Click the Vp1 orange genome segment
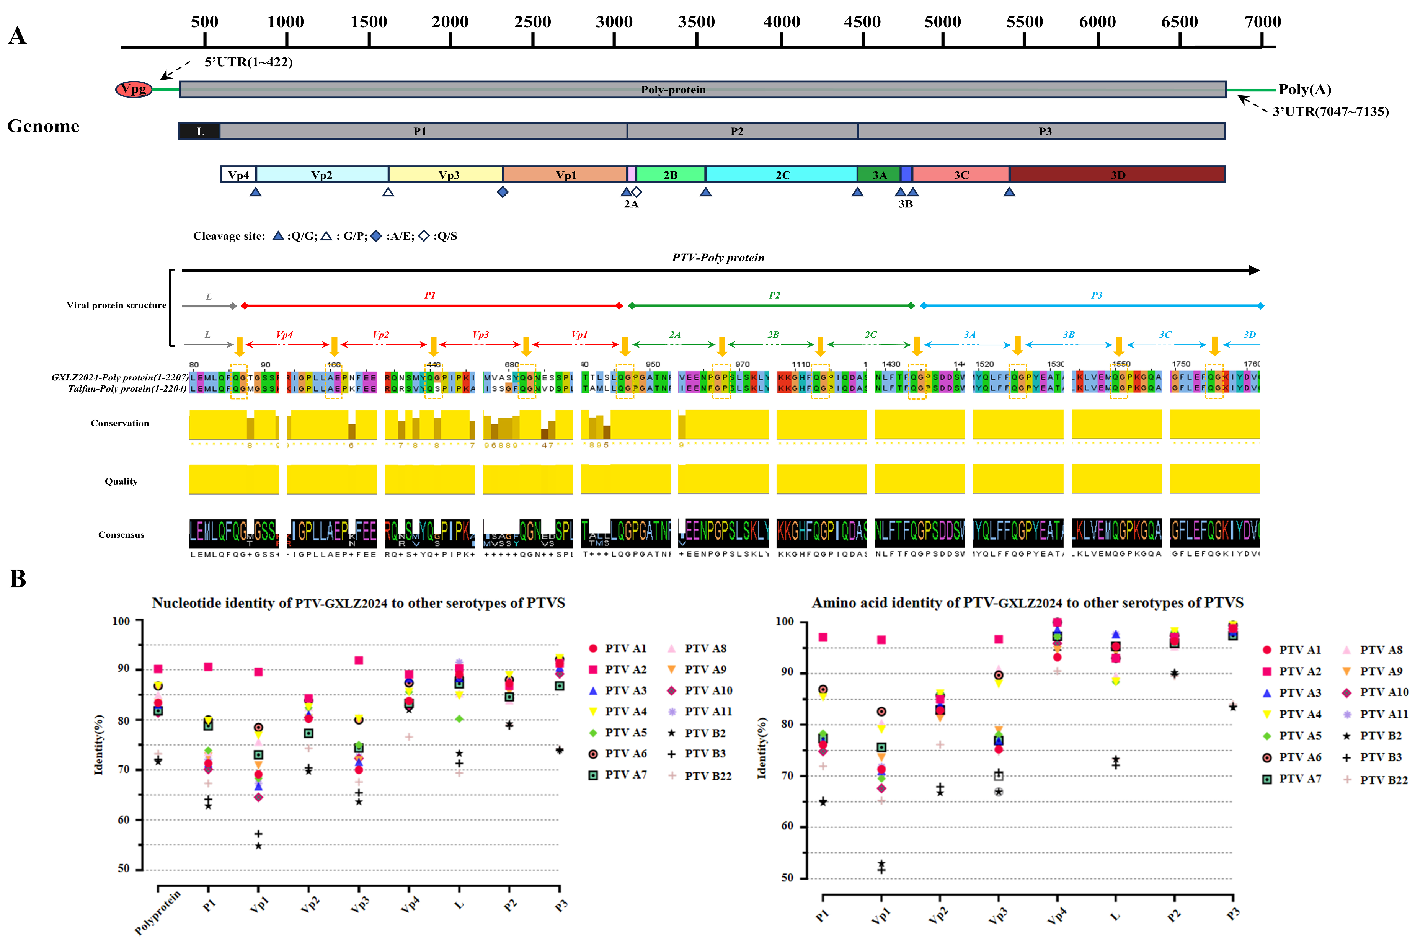1415x945 pixels. pos(565,175)
